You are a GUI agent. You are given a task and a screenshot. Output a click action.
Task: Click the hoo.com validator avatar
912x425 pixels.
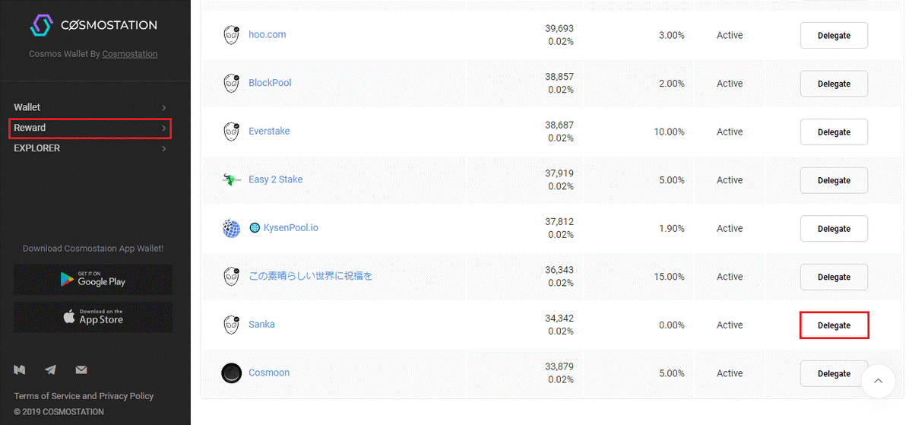231,35
